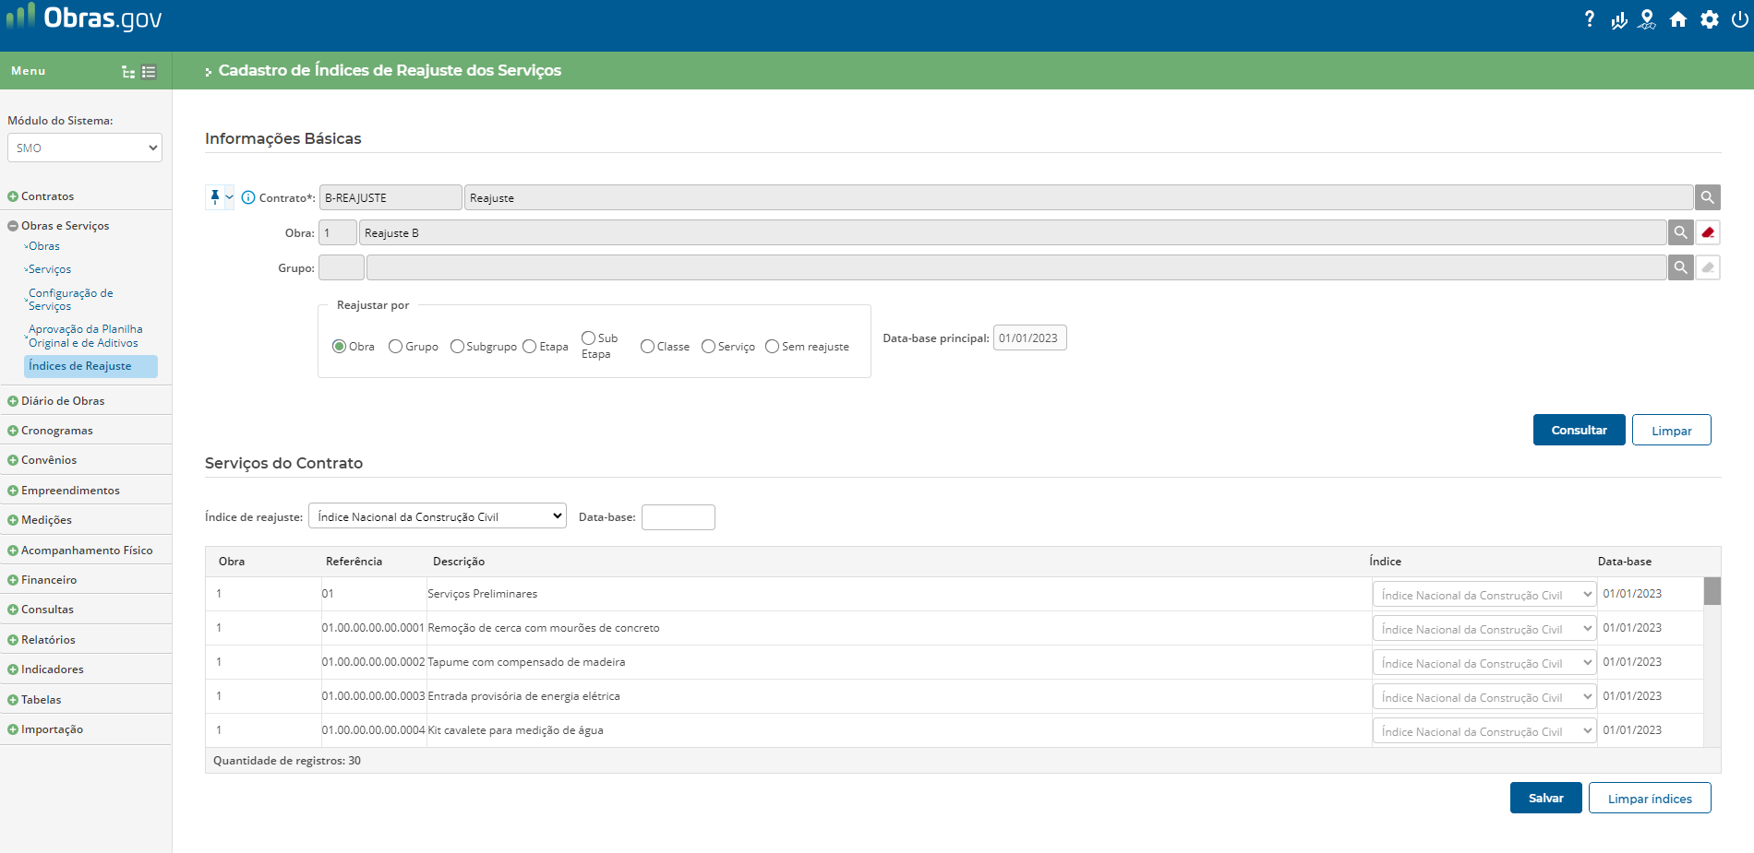The width and height of the screenshot is (1754, 853).
Task: Click the help question mark icon
Action: (x=1589, y=19)
